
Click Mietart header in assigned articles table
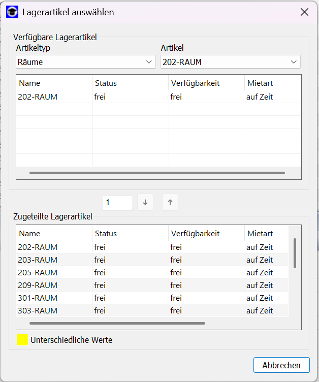(x=267, y=233)
